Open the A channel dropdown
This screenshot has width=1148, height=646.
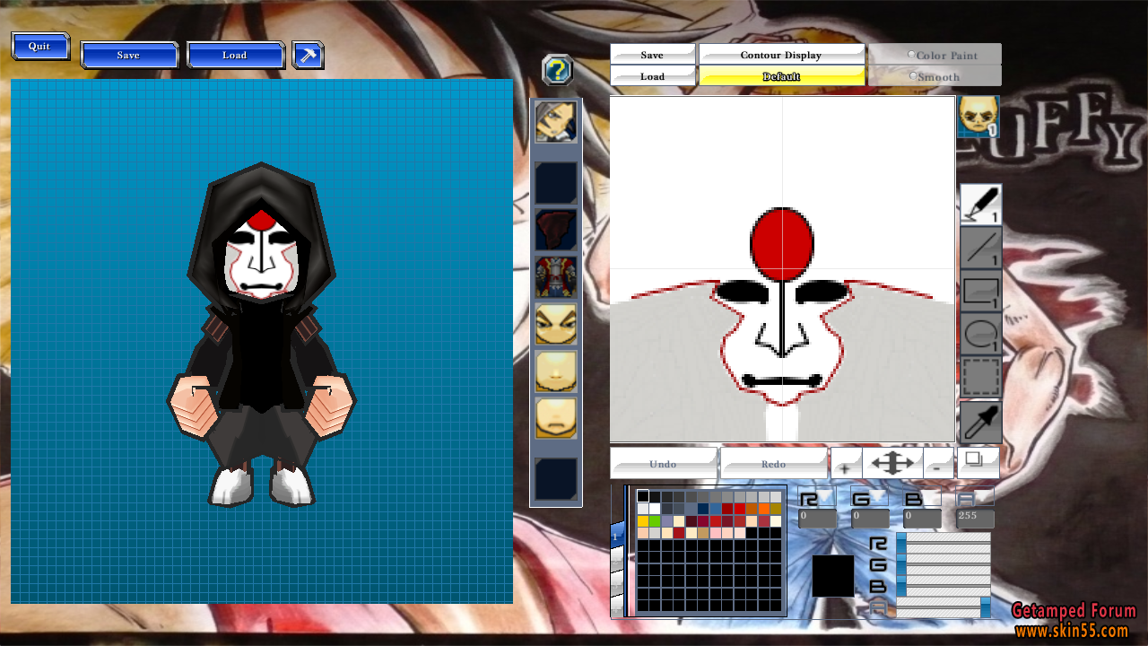click(x=975, y=498)
